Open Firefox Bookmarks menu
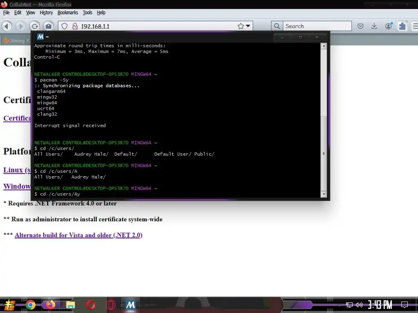The height and width of the screenshot is (313, 418). [x=68, y=13]
